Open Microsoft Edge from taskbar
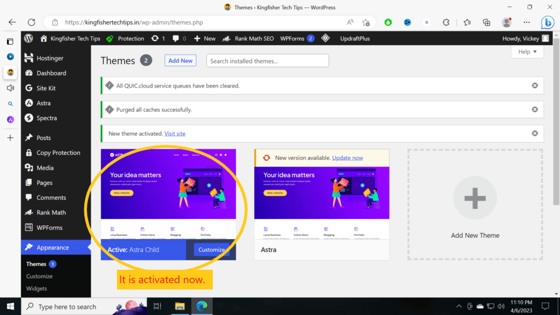The width and height of the screenshot is (560, 315). (x=202, y=306)
